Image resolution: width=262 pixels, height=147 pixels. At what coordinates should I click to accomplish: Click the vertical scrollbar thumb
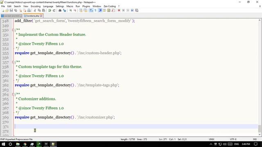pos(260,129)
